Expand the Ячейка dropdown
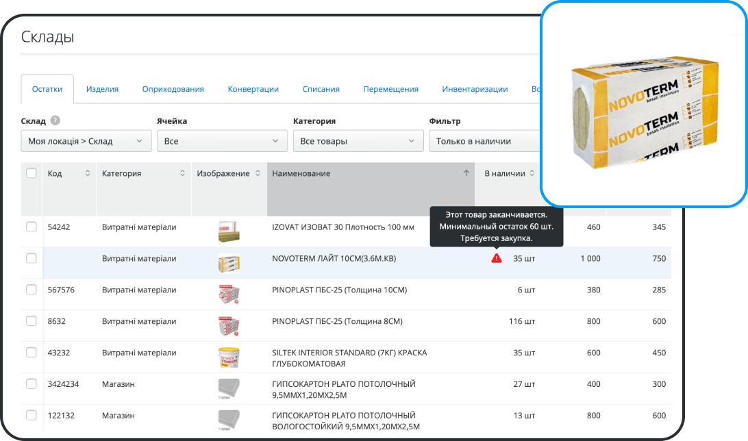This screenshot has height=441, width=748. click(222, 140)
